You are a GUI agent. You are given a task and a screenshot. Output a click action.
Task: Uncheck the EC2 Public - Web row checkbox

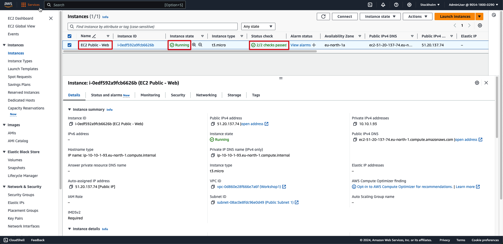coord(69,45)
